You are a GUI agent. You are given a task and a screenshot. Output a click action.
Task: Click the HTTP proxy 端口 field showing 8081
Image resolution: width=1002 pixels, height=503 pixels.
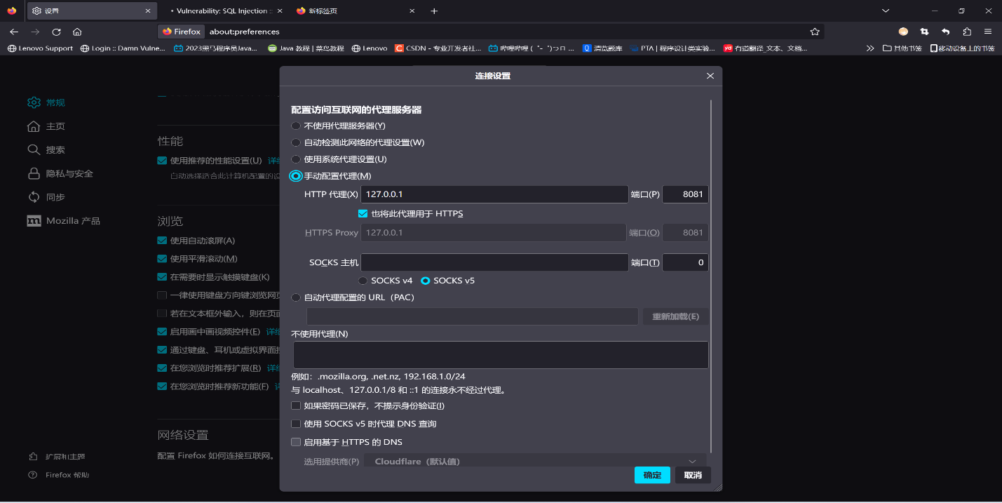(x=685, y=194)
